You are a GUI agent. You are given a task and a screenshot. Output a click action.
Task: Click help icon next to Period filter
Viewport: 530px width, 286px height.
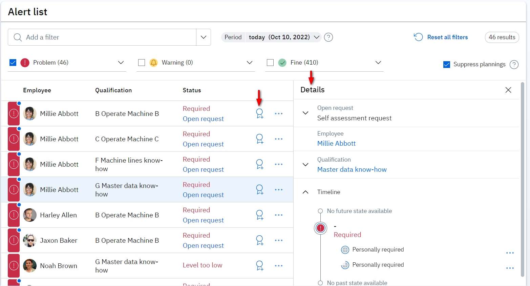[x=328, y=37]
